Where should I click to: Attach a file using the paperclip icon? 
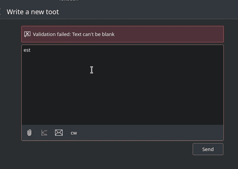pos(29,133)
